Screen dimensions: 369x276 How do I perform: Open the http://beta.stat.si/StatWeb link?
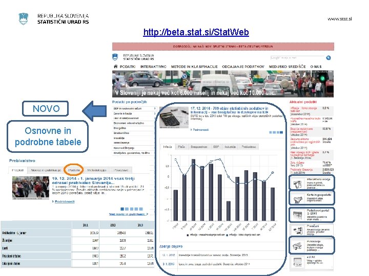tap(196, 32)
